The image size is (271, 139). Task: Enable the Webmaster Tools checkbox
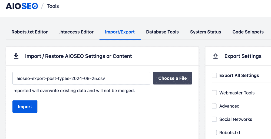(214, 93)
